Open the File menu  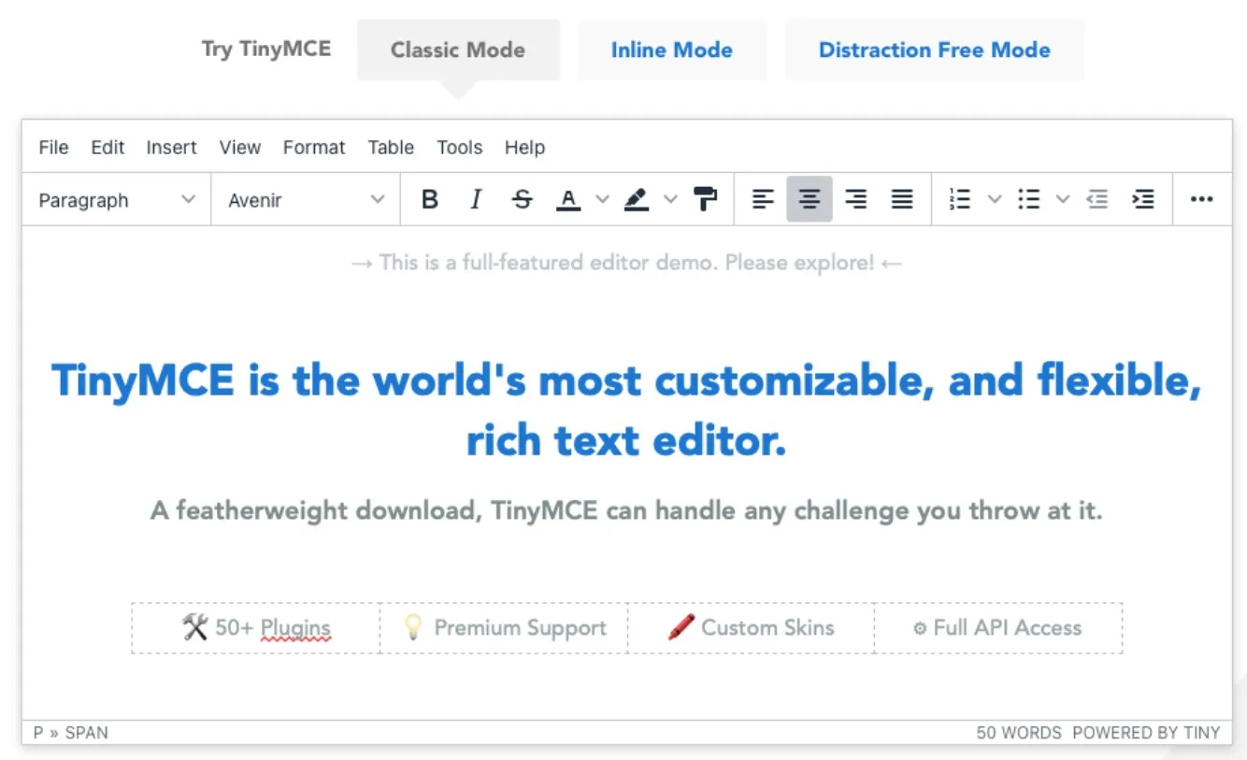[x=53, y=147]
